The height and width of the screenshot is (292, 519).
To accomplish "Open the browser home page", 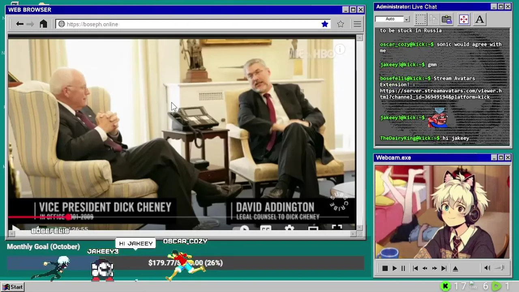I will point(43,24).
